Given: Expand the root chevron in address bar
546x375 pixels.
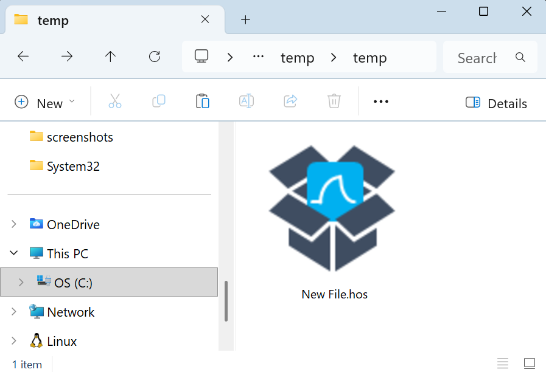Looking at the screenshot, I should 230,57.
